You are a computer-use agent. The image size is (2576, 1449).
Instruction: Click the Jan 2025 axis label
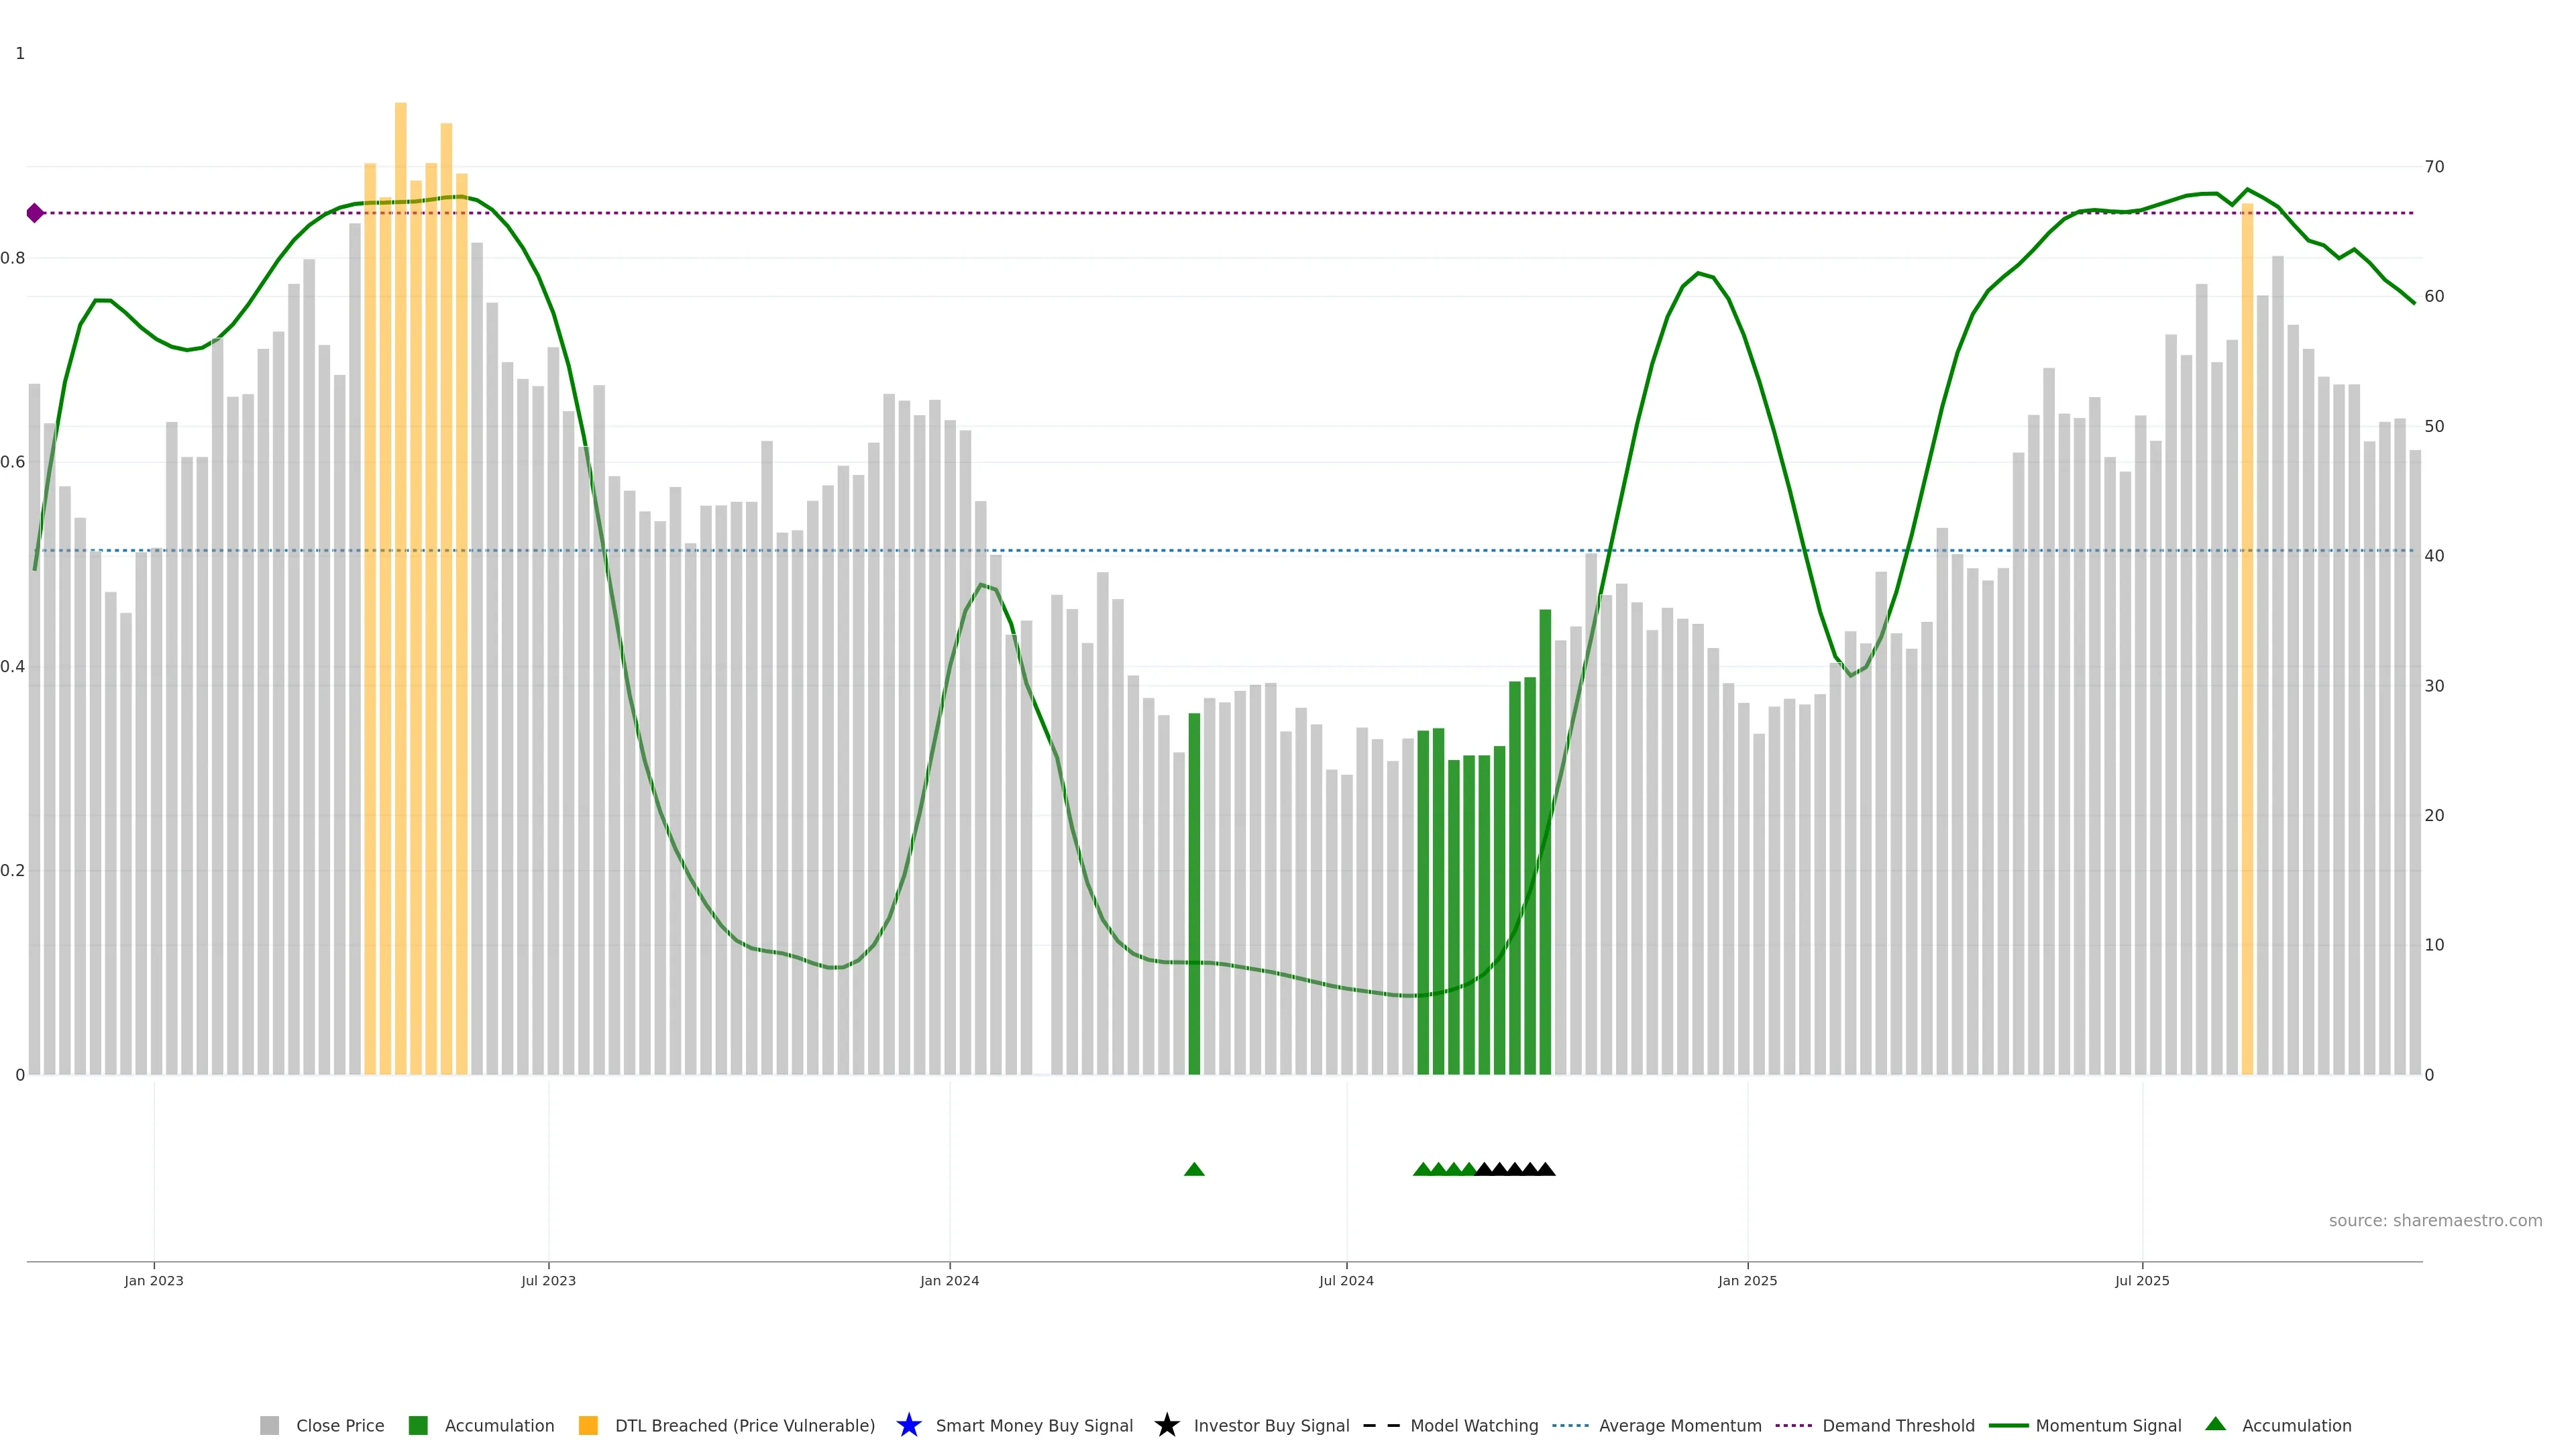click(x=1747, y=1280)
